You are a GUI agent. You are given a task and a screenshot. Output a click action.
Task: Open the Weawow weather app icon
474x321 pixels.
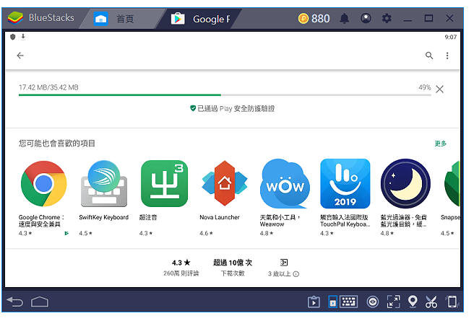(285, 184)
